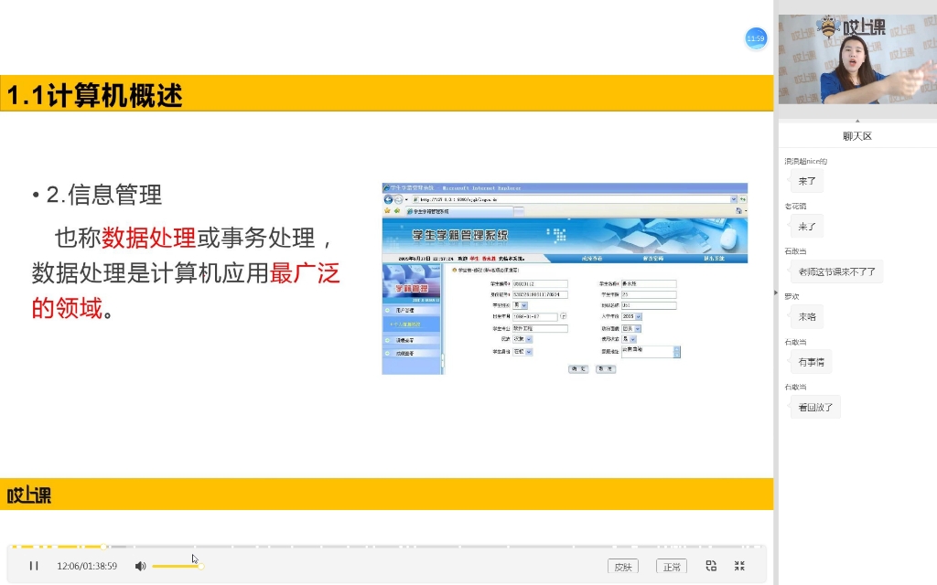Expand the 用户管理 sidebar section
937x585 pixels.
(403, 310)
